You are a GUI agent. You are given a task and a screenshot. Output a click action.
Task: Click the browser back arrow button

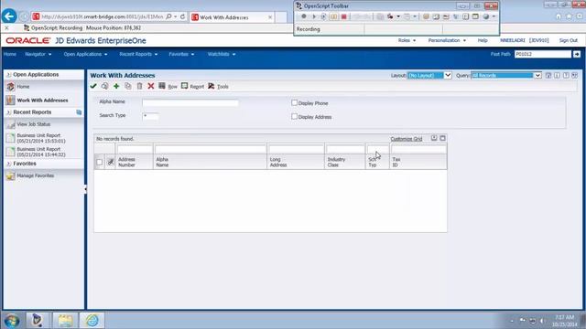click(9, 16)
